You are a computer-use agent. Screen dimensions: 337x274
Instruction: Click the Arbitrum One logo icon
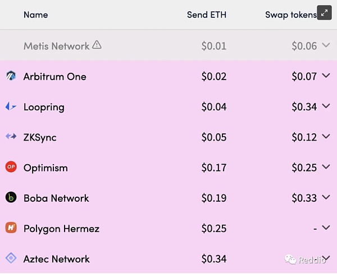(11, 76)
